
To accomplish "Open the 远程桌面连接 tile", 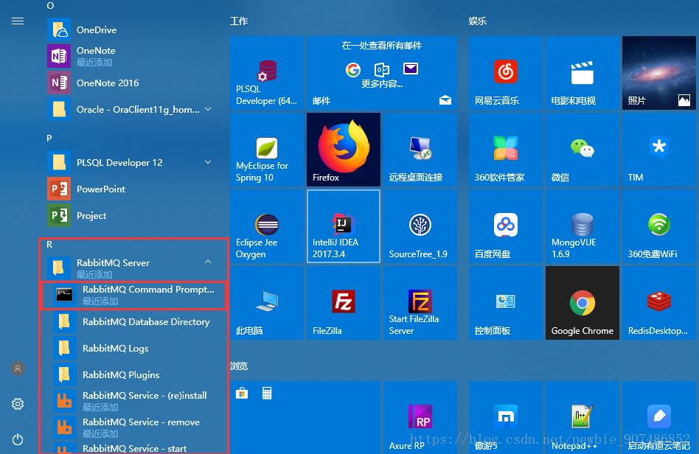I will coord(420,150).
